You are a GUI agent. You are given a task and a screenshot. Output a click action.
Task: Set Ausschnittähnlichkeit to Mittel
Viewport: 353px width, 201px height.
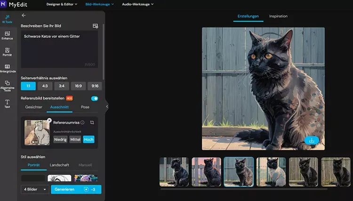pyautogui.click(x=75, y=139)
